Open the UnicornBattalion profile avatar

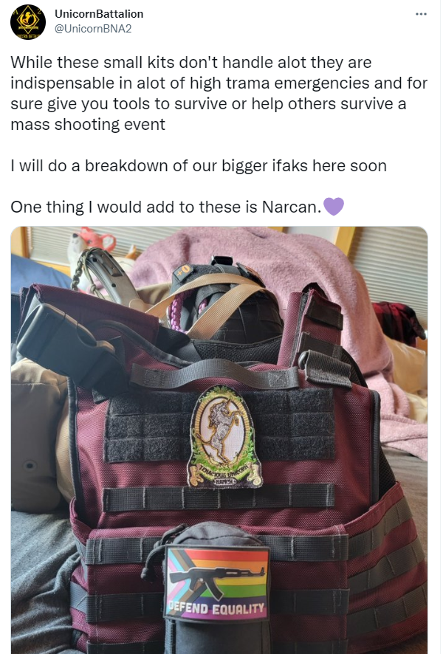pyautogui.click(x=28, y=21)
